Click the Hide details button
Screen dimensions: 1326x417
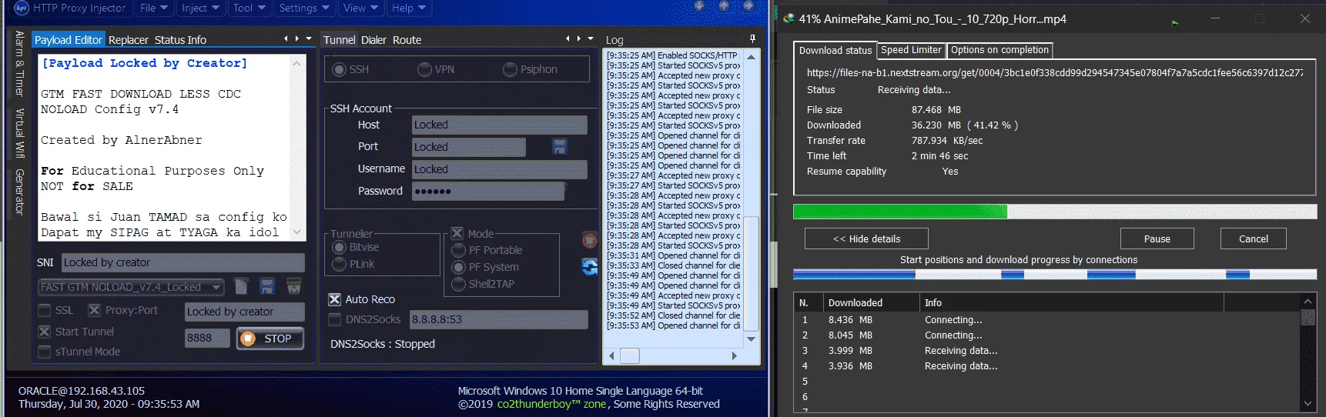pyautogui.click(x=866, y=239)
